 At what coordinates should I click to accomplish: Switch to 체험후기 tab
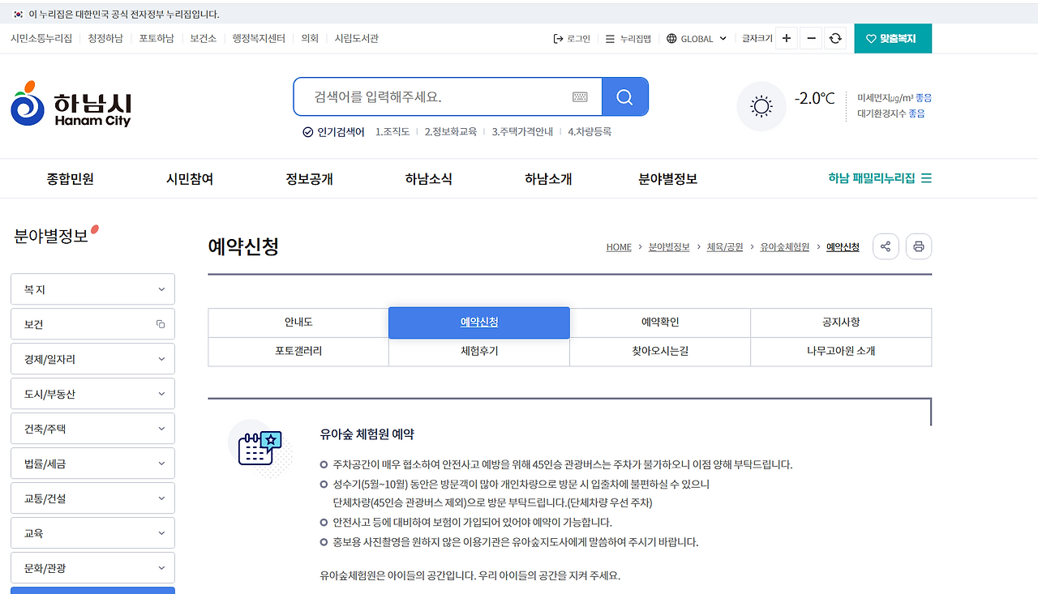click(x=479, y=352)
